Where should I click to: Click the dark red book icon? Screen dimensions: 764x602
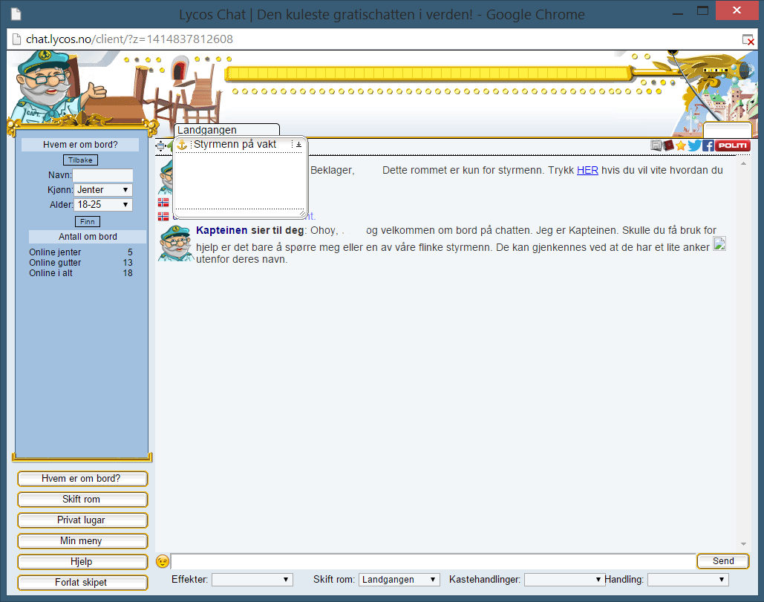pyautogui.click(x=668, y=145)
